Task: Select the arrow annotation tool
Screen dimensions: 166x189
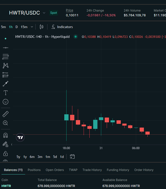Action: [x=6, y=84]
